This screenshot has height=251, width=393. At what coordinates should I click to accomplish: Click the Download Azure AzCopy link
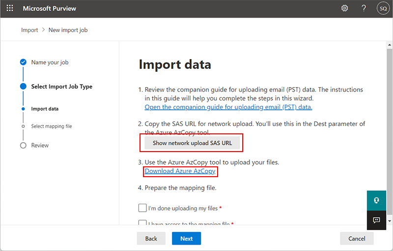pyautogui.click(x=180, y=171)
